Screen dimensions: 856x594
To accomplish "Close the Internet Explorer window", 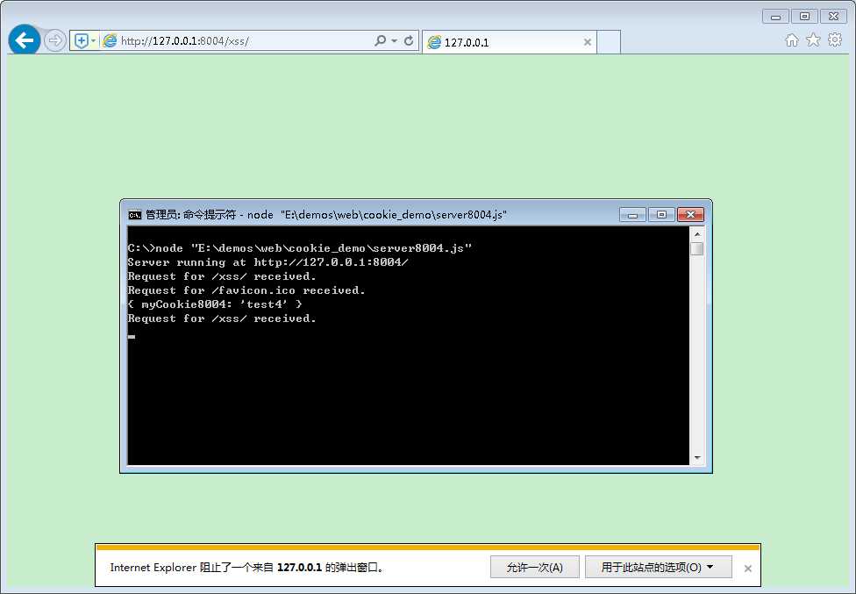I will (833, 17).
